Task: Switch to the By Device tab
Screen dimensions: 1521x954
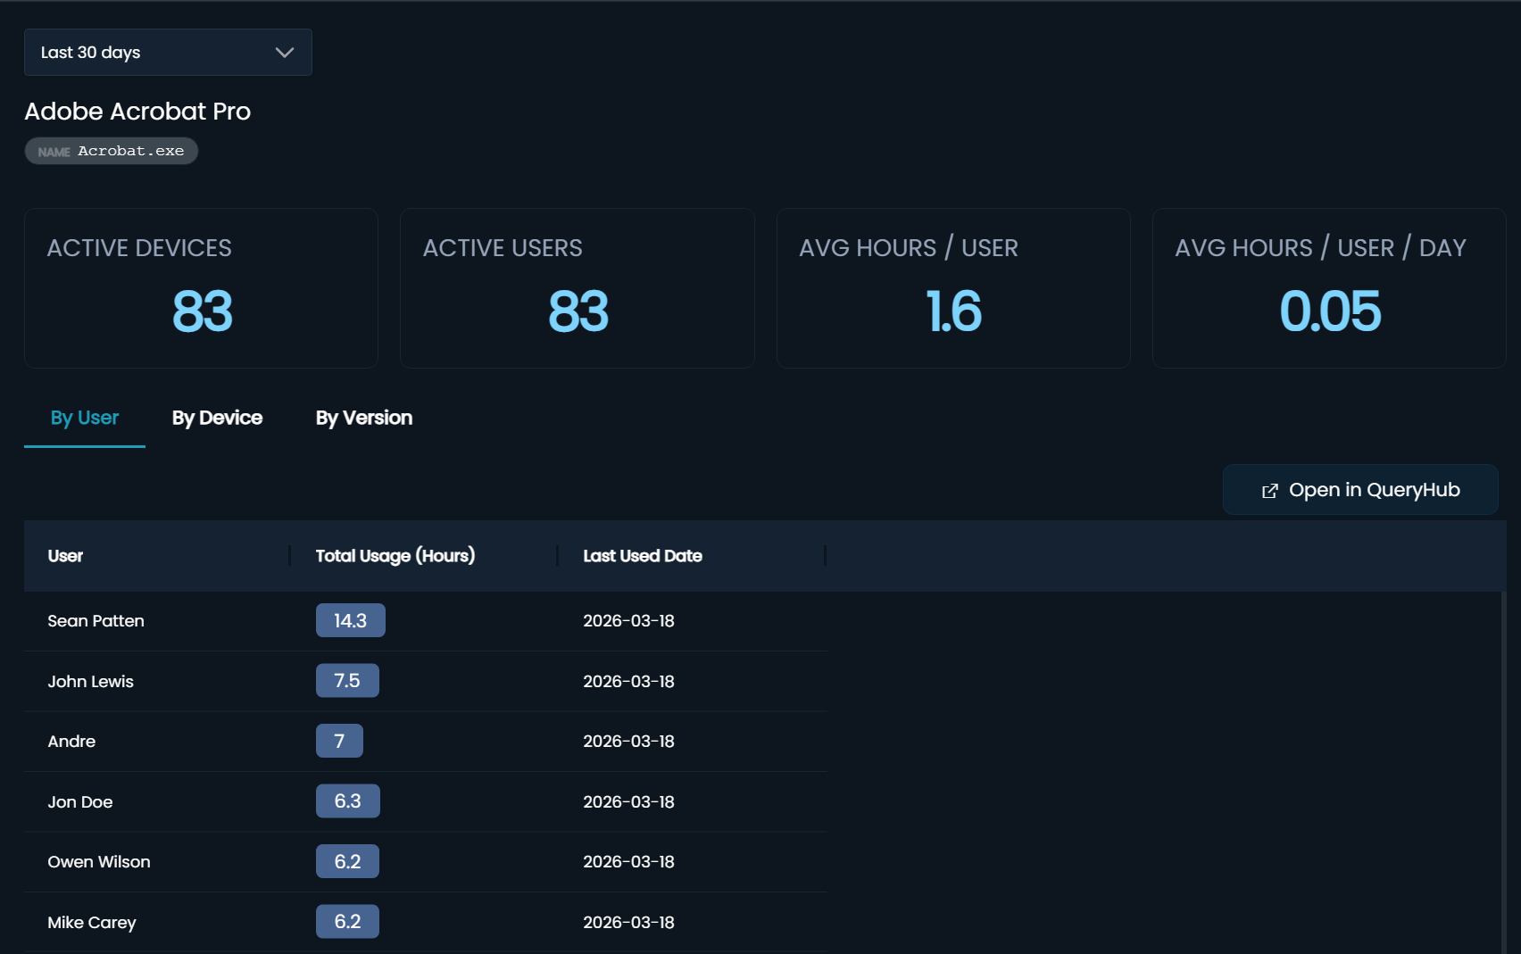Action: pos(217,418)
